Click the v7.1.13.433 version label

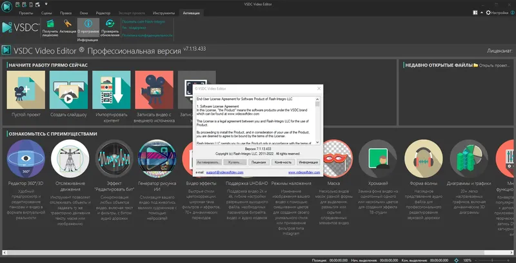(x=195, y=48)
